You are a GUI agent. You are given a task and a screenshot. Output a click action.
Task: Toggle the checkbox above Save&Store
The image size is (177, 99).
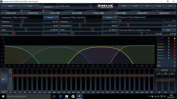tap(58, 5)
